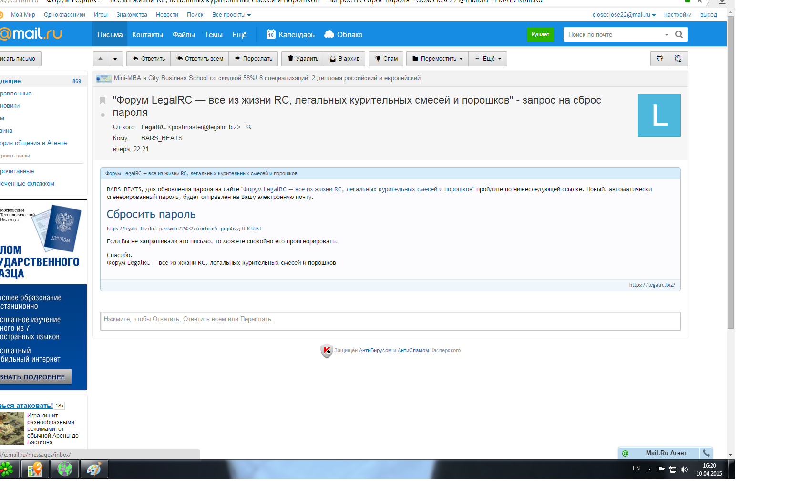The height and width of the screenshot is (501, 801).
Task: Click the sender avatar letter L
Action: [x=659, y=115]
